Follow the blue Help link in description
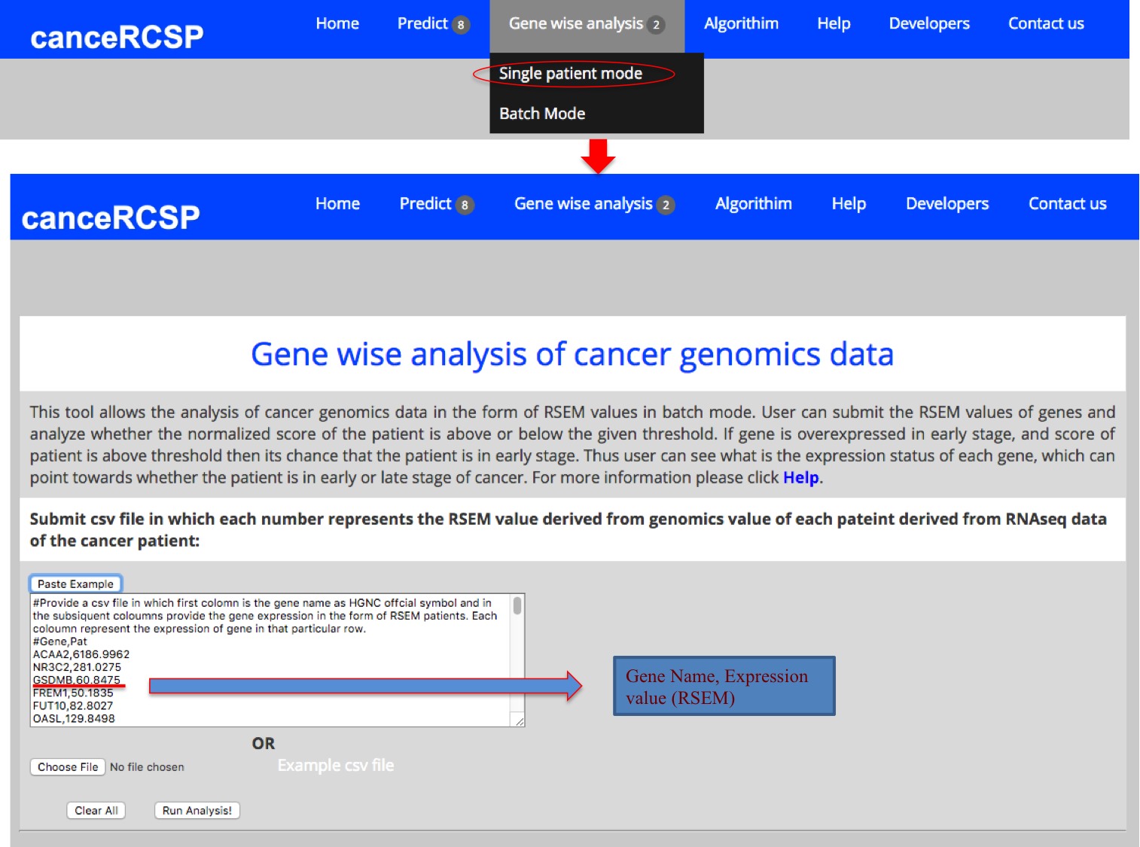 click(x=800, y=477)
